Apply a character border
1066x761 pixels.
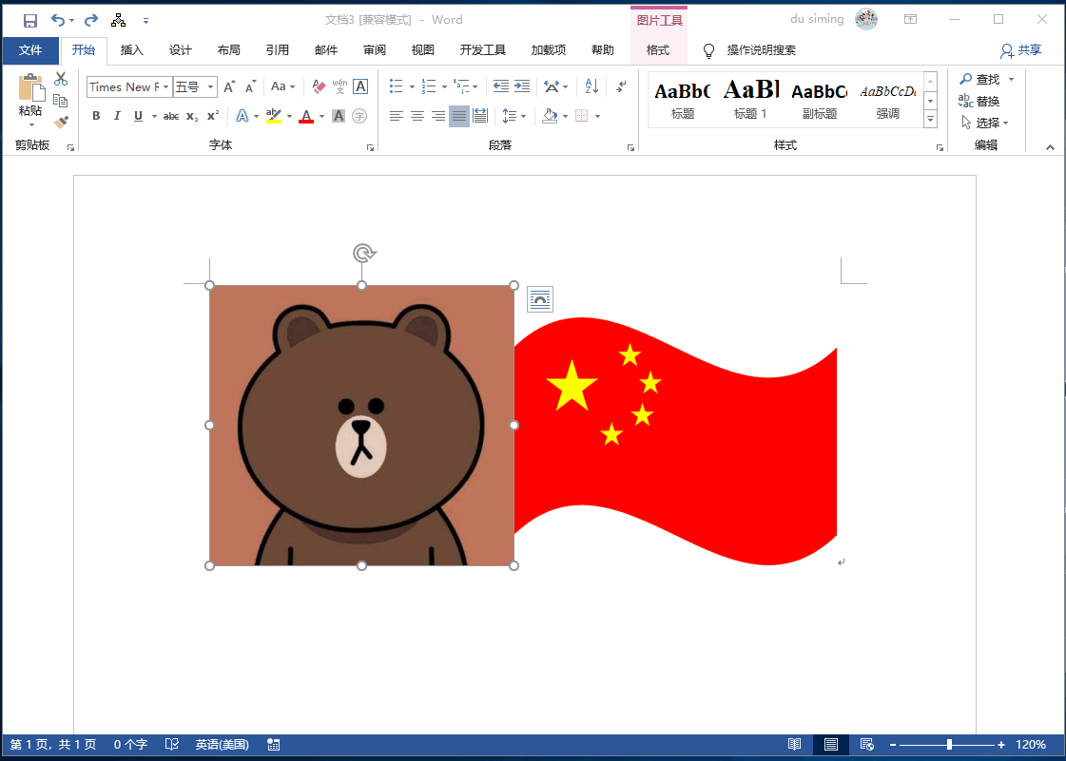(x=361, y=86)
